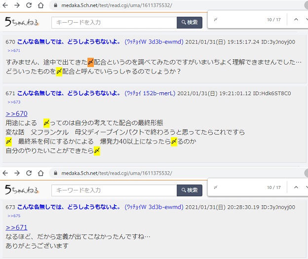Click the post number 673
This screenshot has width=308, height=259.
click(x=10, y=207)
